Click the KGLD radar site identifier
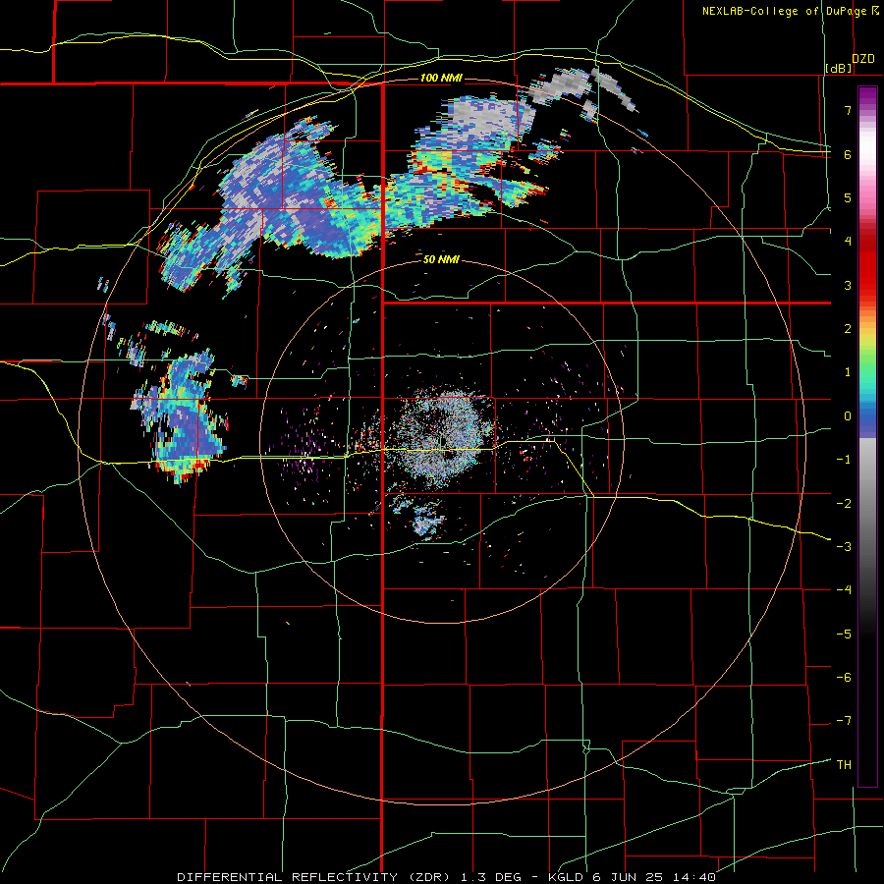The height and width of the screenshot is (884, 884). [x=566, y=877]
